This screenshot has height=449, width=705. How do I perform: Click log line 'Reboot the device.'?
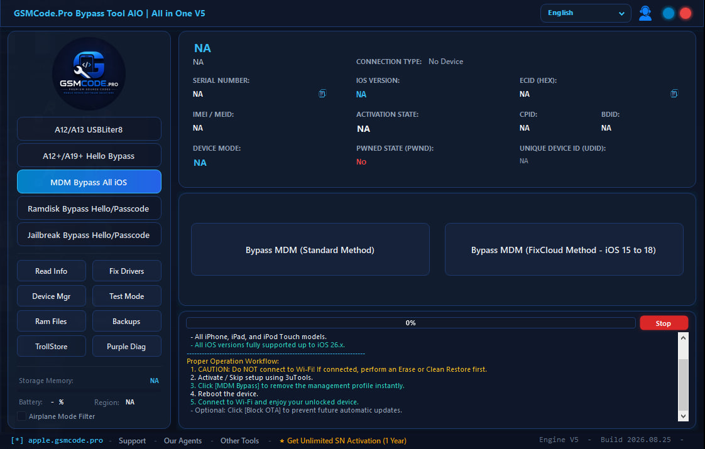[x=228, y=394]
